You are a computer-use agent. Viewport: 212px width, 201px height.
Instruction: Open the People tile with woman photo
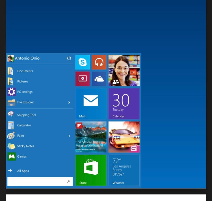[x=124, y=71]
